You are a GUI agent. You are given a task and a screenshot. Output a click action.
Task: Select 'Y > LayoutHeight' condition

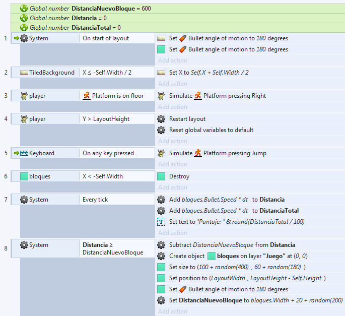106,119
